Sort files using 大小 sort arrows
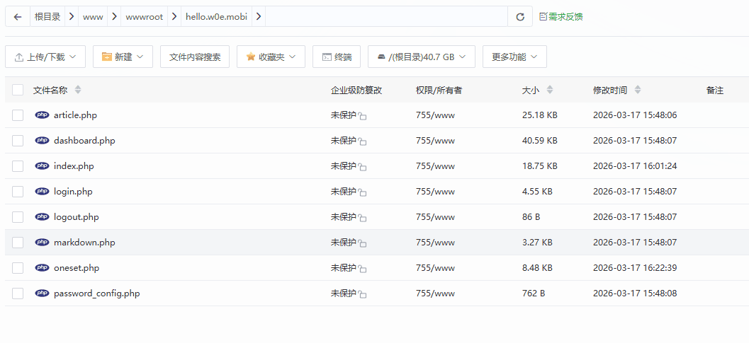 [x=550, y=90]
